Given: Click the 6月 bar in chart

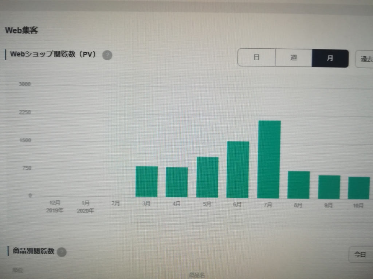Looking at the screenshot, I should [x=237, y=170].
